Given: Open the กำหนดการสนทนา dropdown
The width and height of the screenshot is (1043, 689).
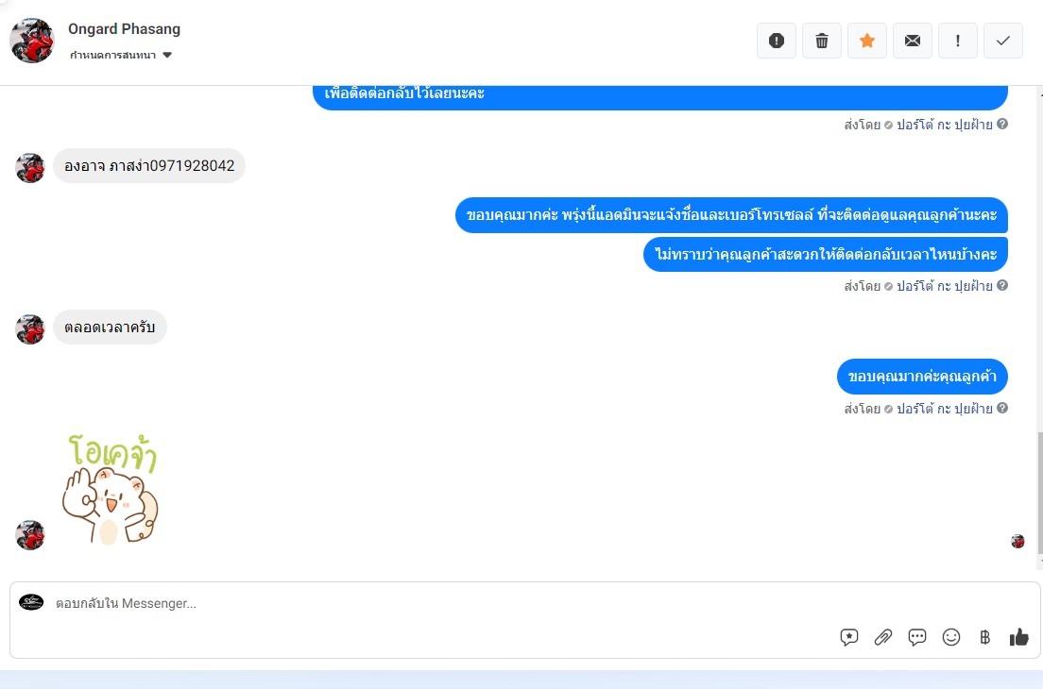Looking at the screenshot, I should pyautogui.click(x=120, y=55).
